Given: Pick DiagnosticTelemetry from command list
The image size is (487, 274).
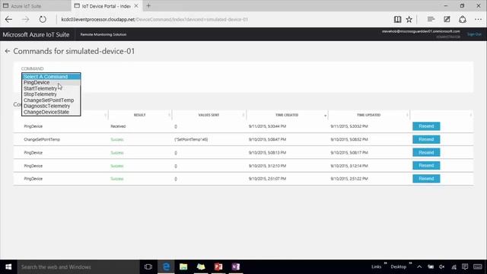Looking at the screenshot, I should tap(51, 106).
